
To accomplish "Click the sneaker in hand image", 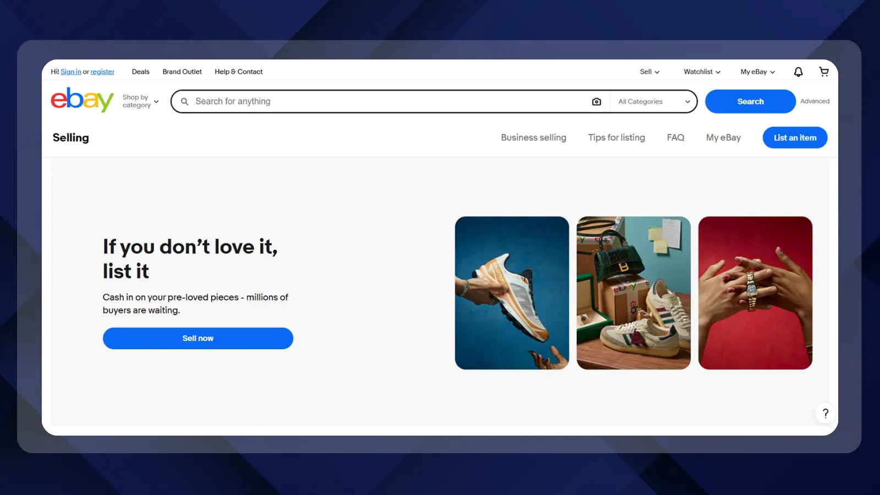I will point(512,293).
